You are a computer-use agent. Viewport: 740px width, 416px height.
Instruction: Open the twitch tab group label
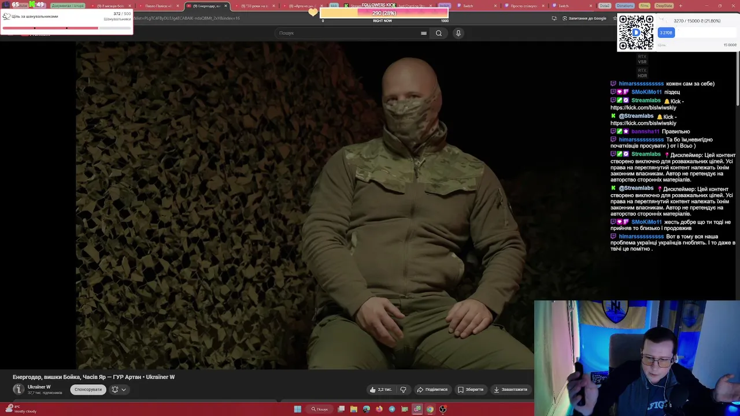click(444, 6)
